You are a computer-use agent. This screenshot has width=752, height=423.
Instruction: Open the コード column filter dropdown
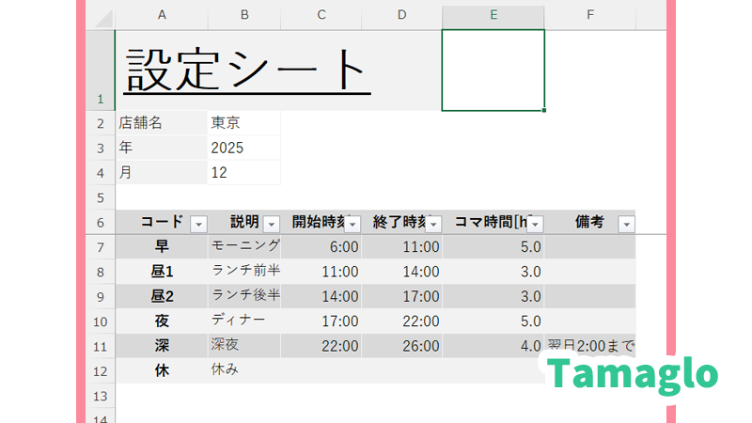(x=198, y=224)
